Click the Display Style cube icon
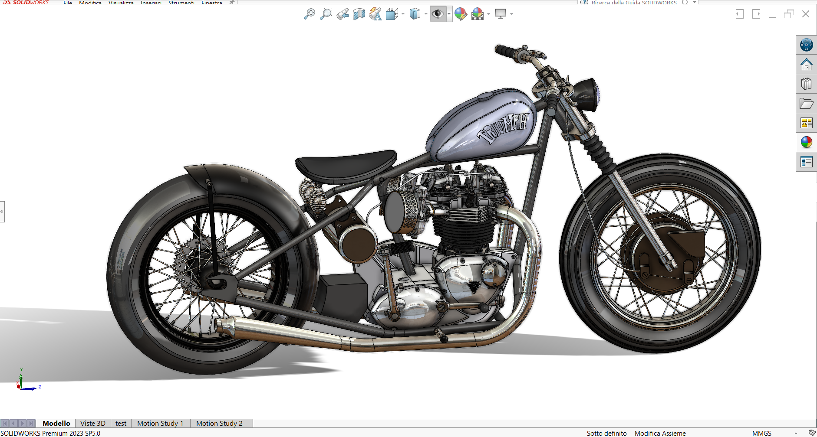The image size is (817, 437). point(415,14)
